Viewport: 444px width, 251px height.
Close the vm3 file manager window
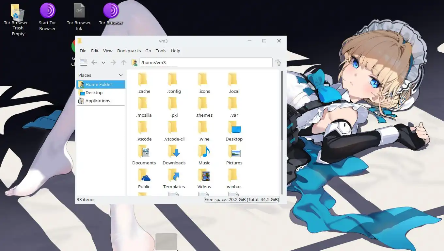click(279, 41)
